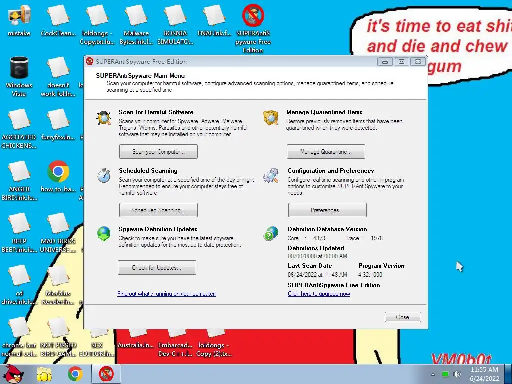512x384 pixels.
Task: Select 'loldongs - Copy.txt' desktop file
Action: tap(97, 25)
